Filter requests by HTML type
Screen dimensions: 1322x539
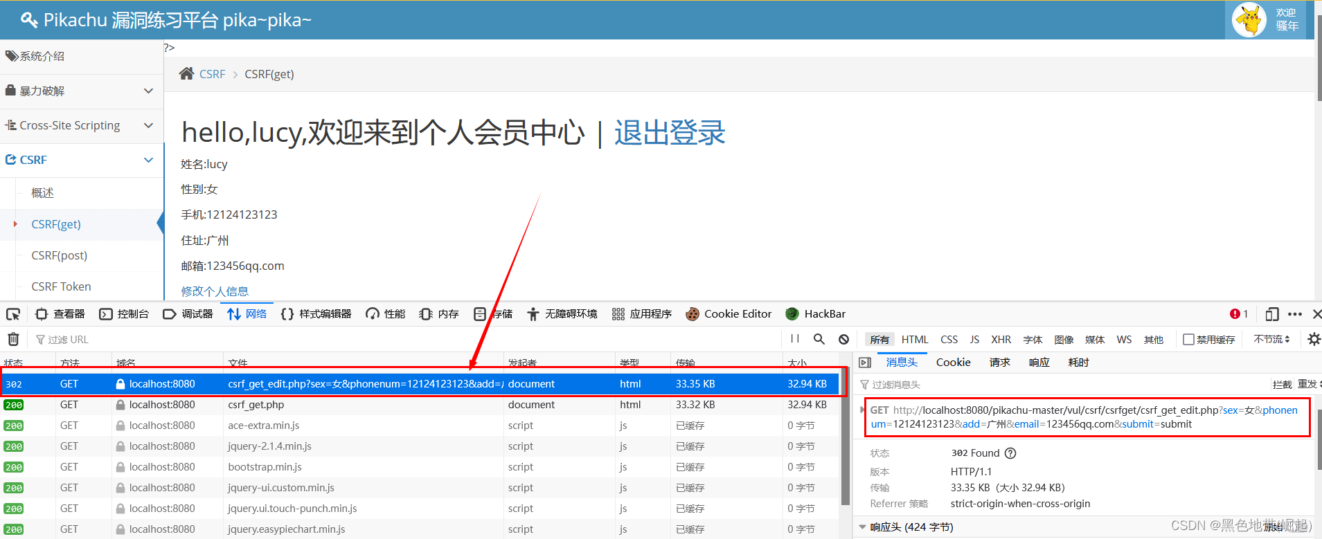tap(915, 340)
